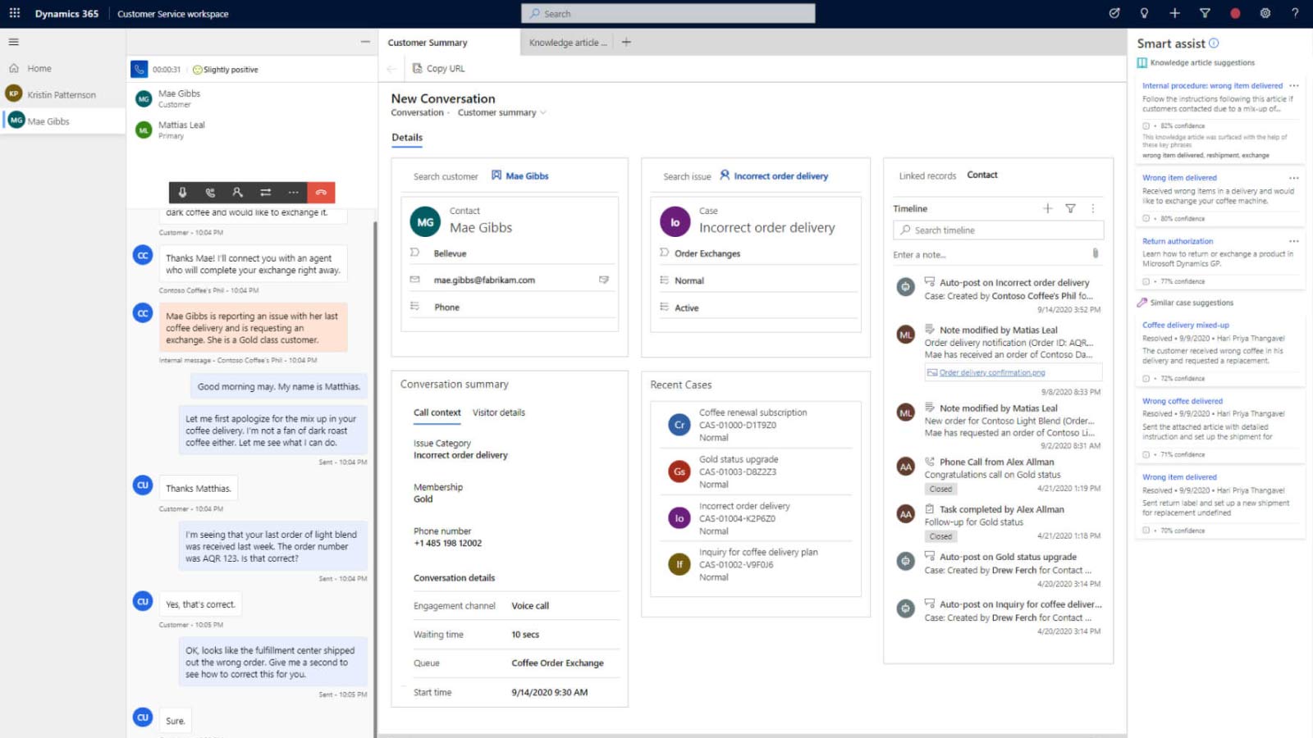Mute the call with microphone icon
The width and height of the screenshot is (1313, 738).
[182, 192]
